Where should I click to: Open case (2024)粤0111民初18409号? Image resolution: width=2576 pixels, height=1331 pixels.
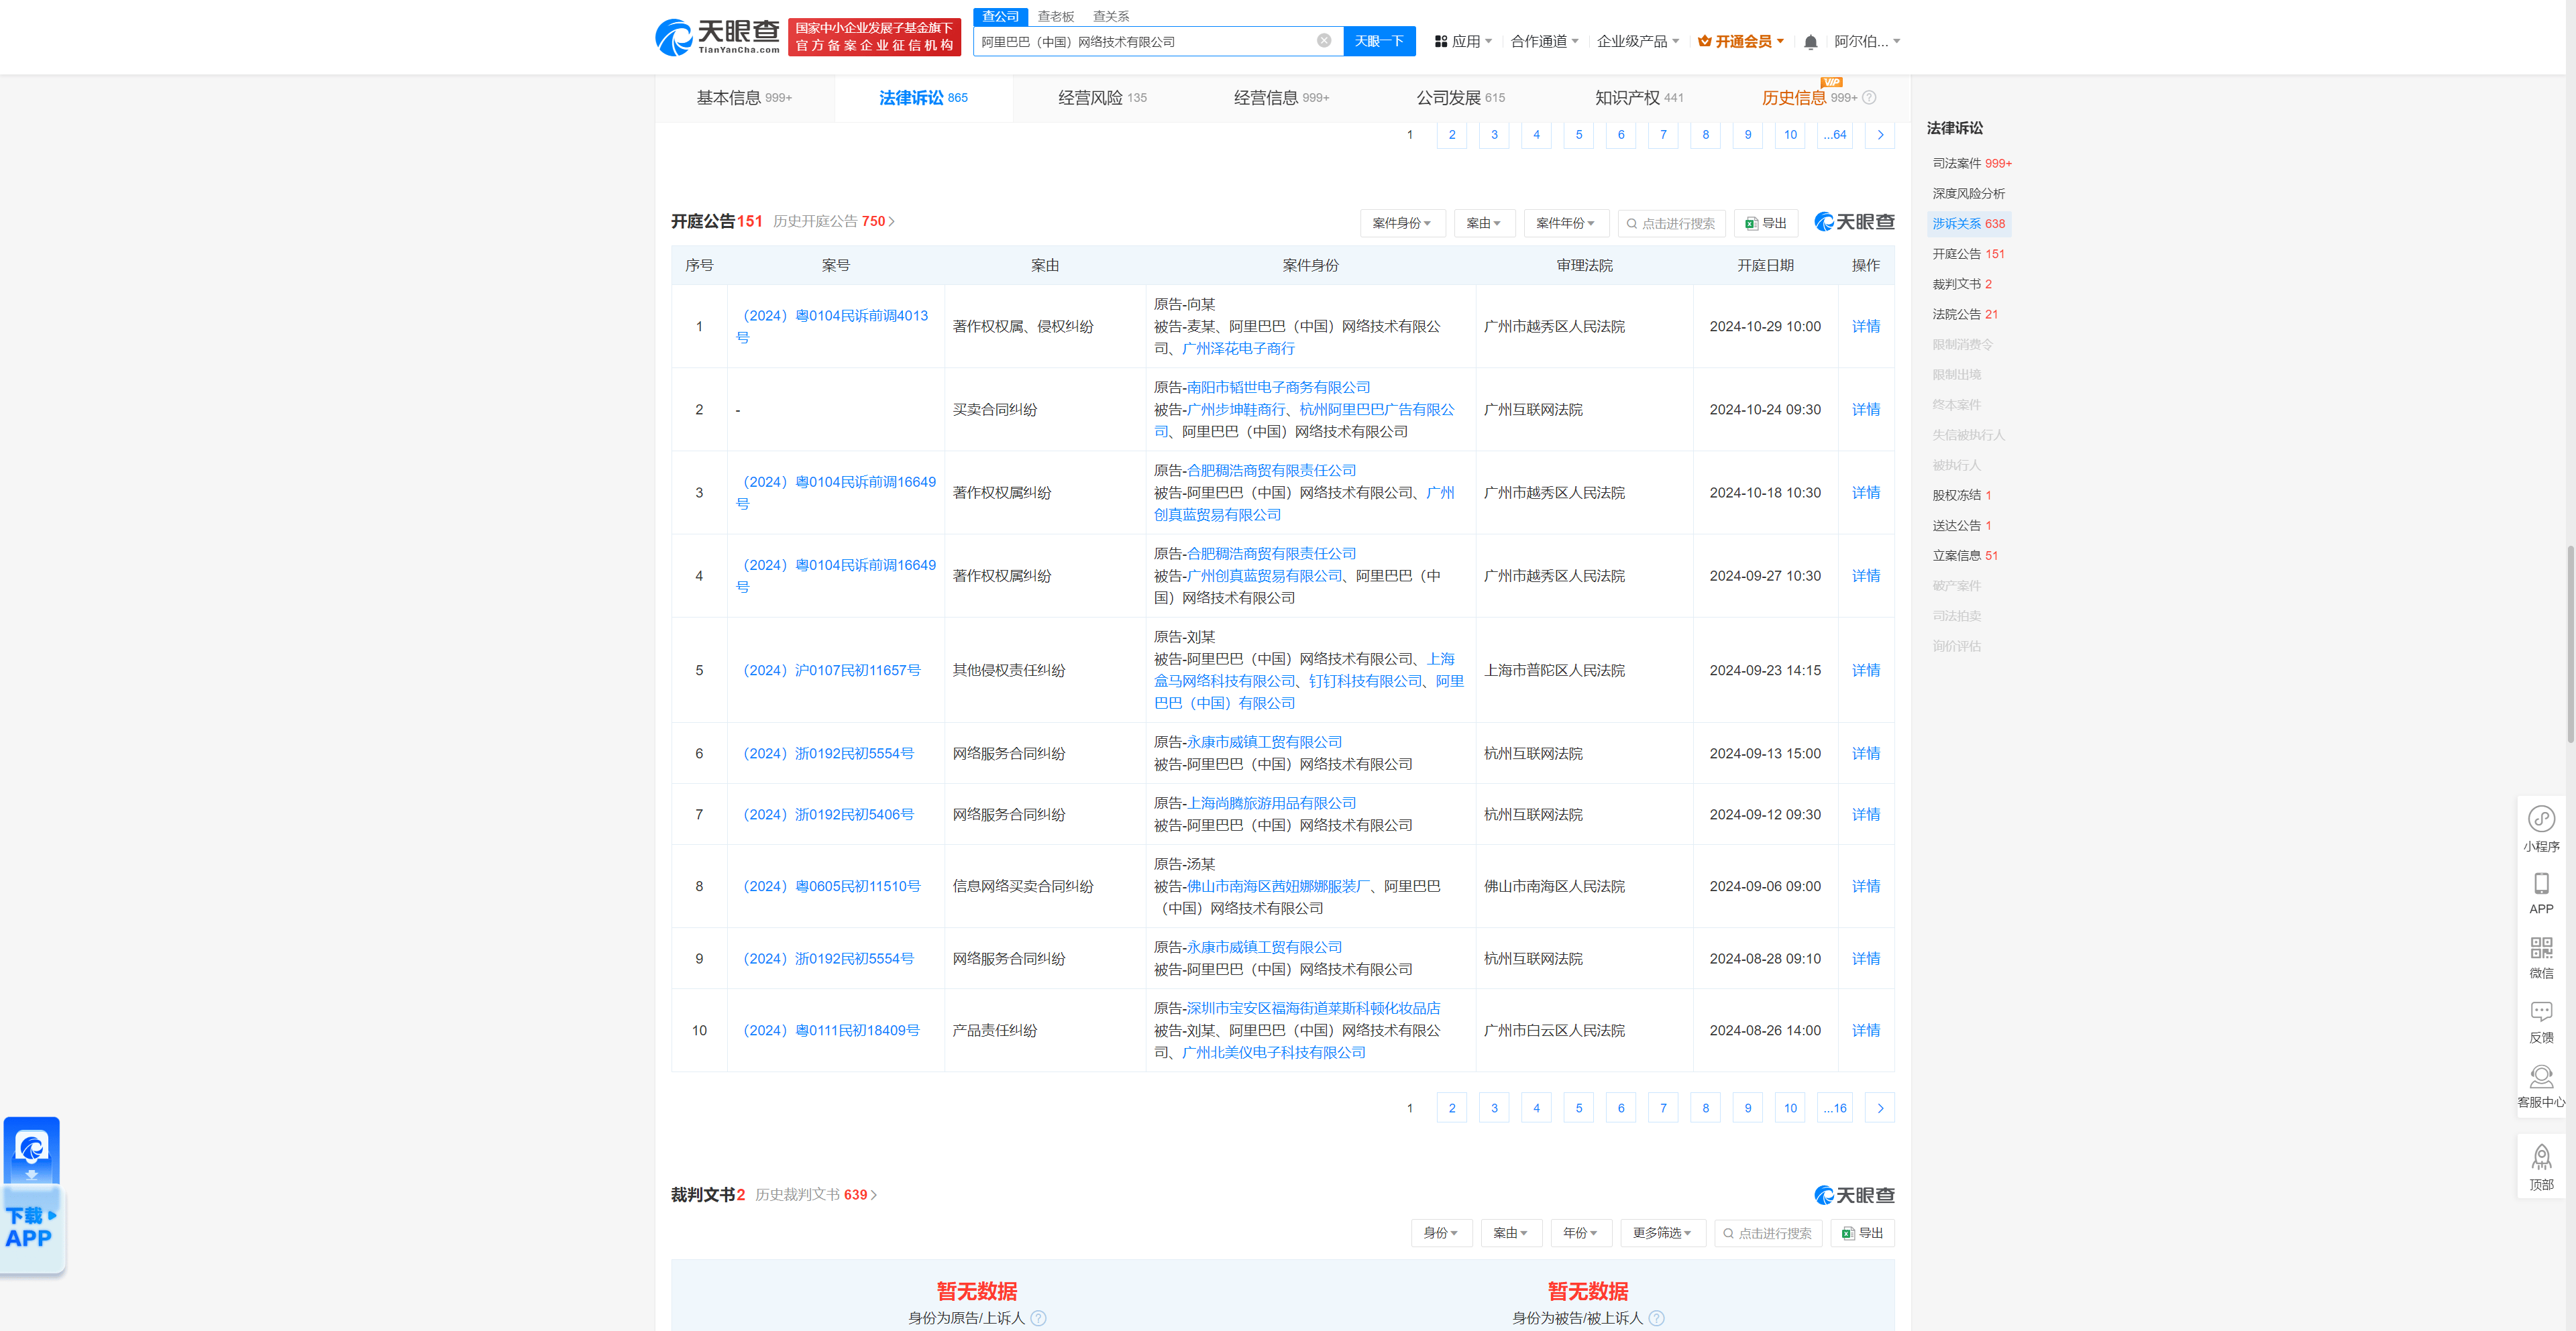(828, 1030)
